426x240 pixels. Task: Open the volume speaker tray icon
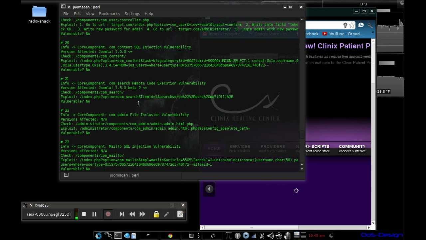[x=270, y=236]
